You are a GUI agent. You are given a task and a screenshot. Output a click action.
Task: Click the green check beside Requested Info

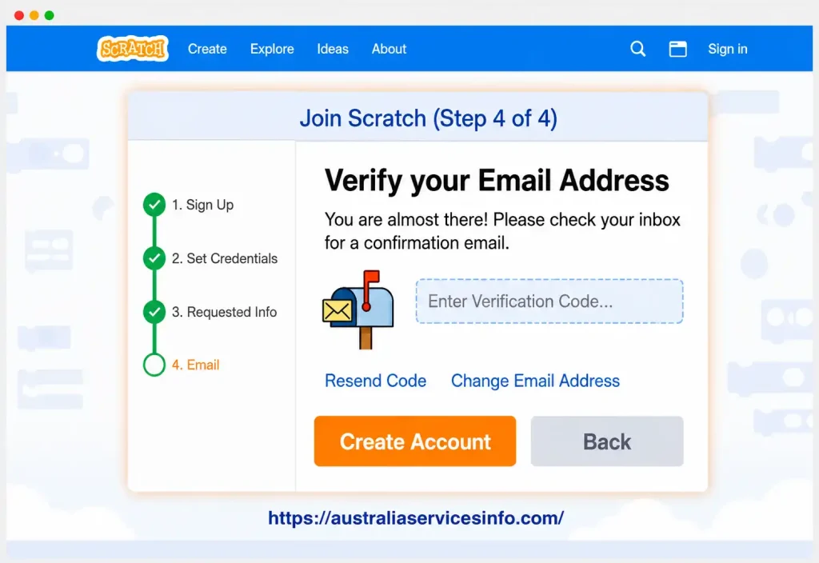tap(154, 312)
